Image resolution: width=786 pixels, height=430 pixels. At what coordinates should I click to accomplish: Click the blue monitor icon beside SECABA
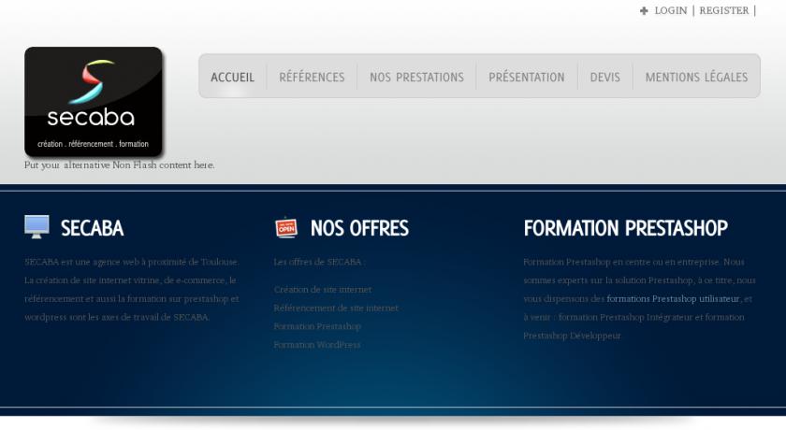tap(37, 227)
